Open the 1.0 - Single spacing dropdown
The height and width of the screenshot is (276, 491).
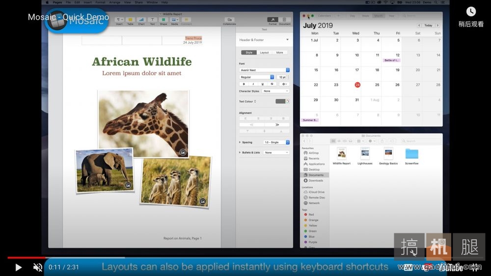(276, 142)
